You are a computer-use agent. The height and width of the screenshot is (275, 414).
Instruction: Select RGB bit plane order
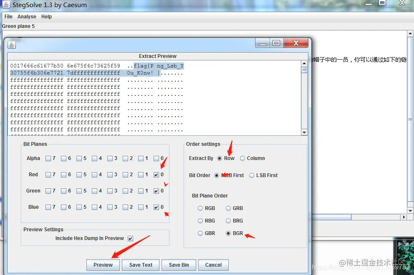(x=200, y=208)
